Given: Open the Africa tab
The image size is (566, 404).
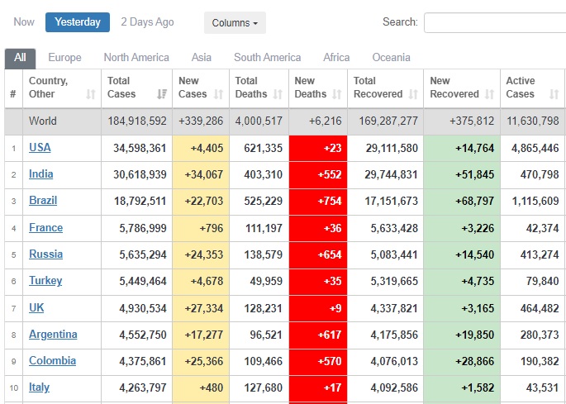Looking at the screenshot, I should pos(336,57).
